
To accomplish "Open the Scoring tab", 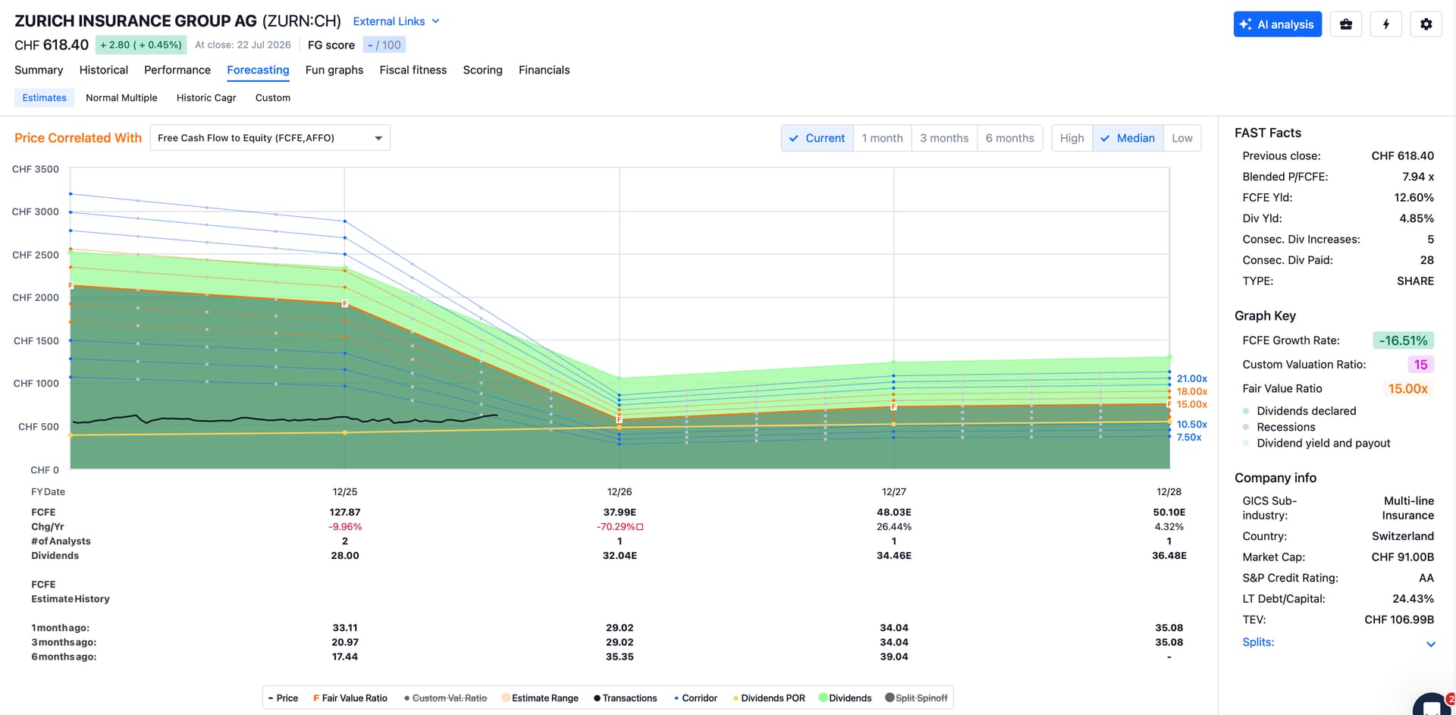I will (483, 70).
